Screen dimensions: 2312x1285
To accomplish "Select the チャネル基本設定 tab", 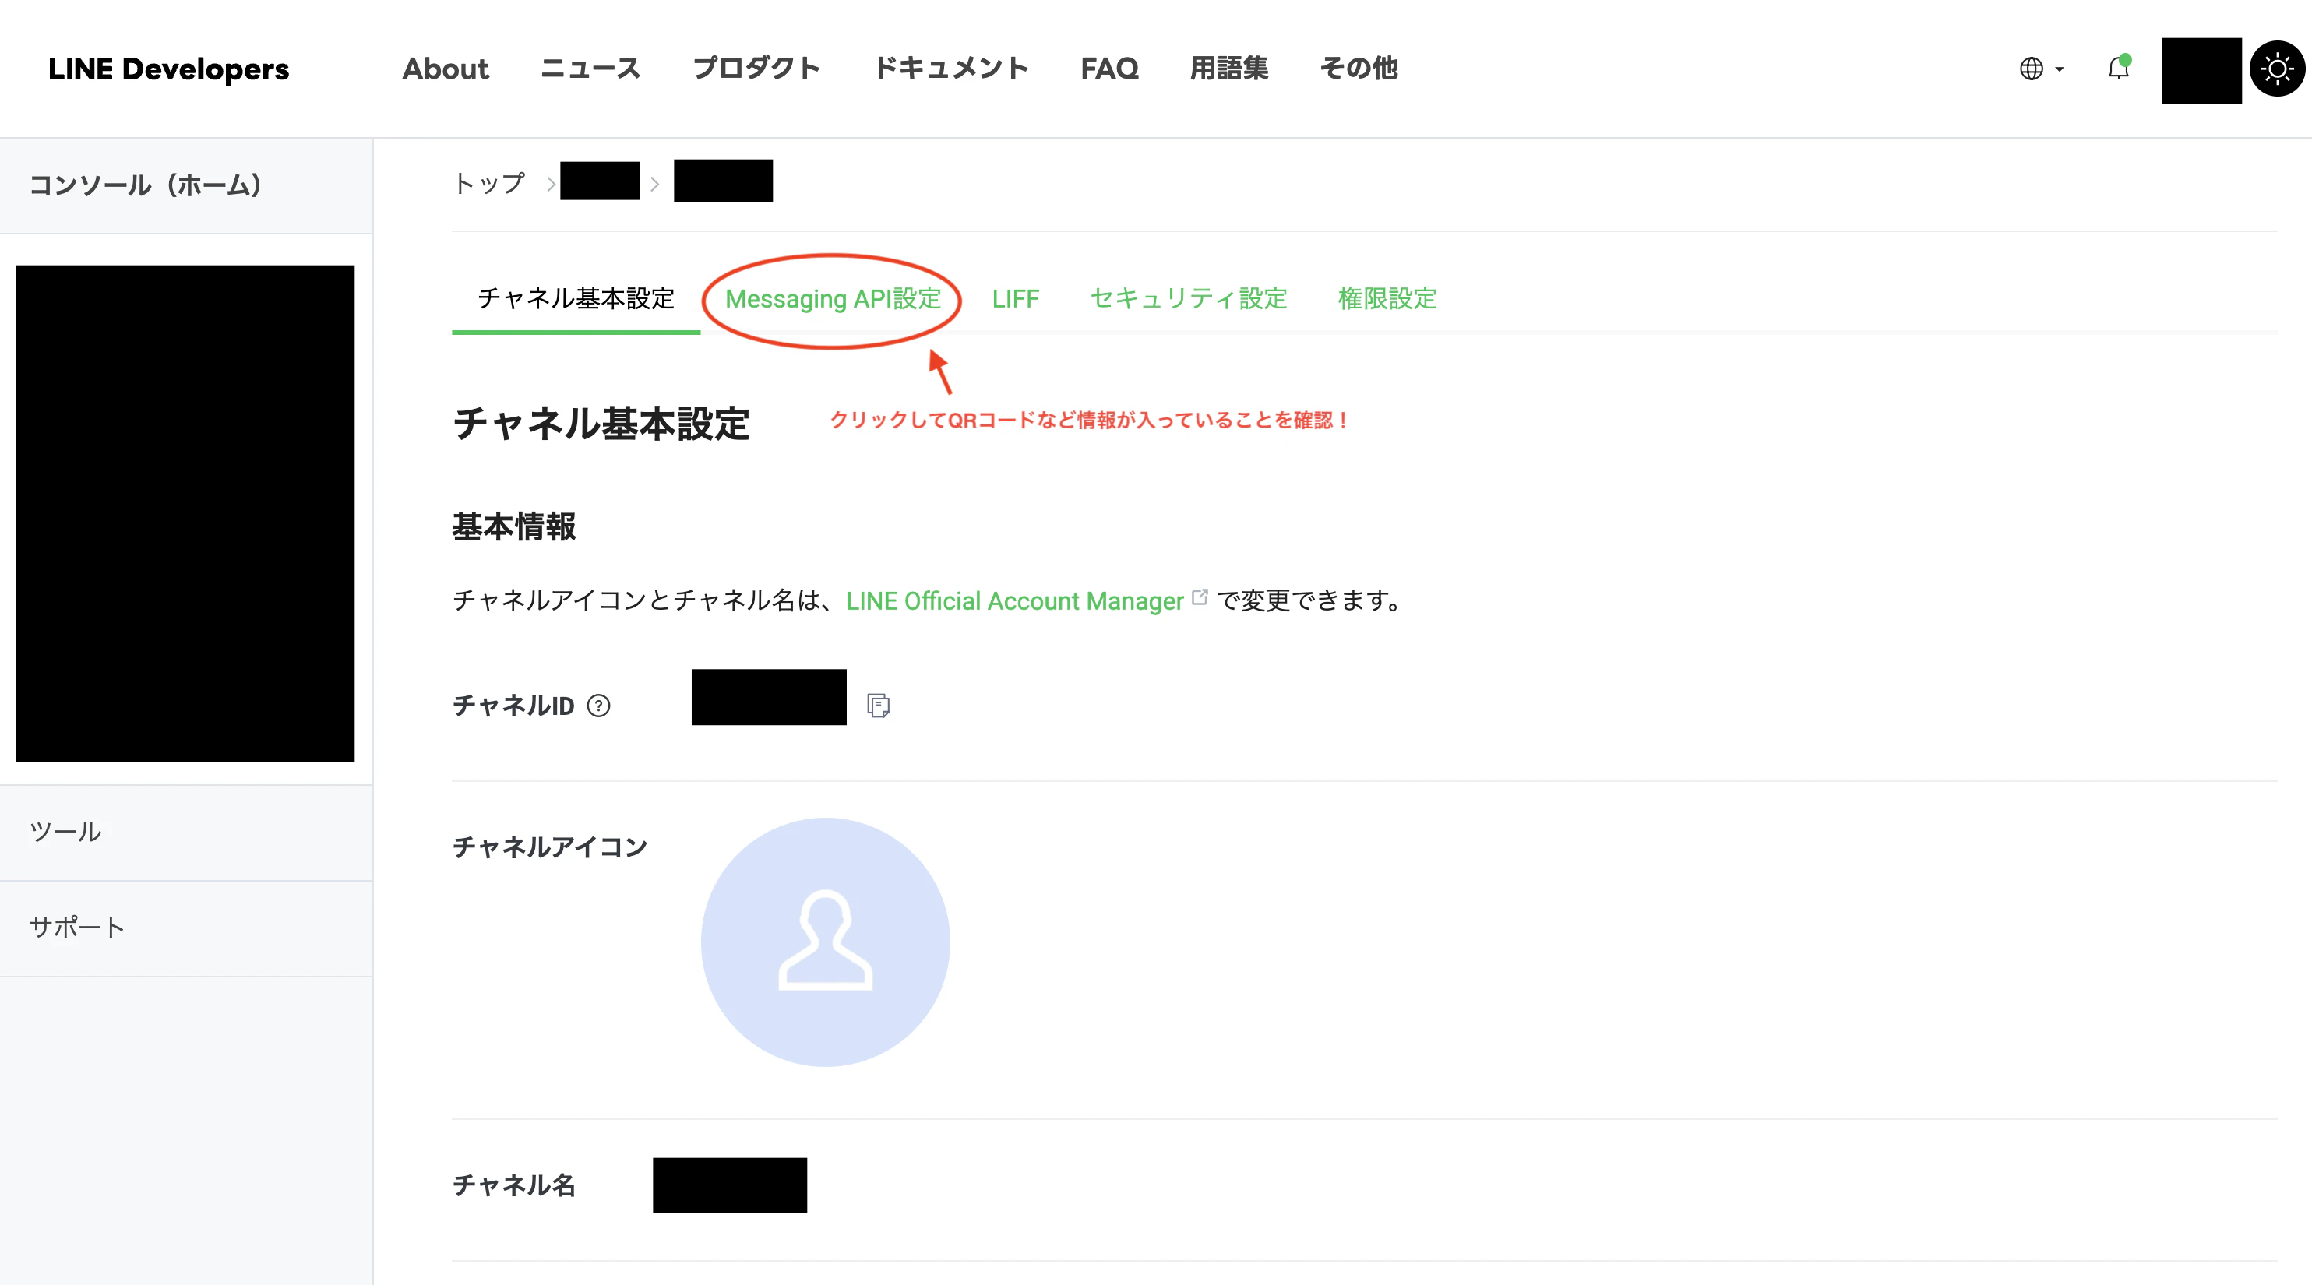I will 576,299.
